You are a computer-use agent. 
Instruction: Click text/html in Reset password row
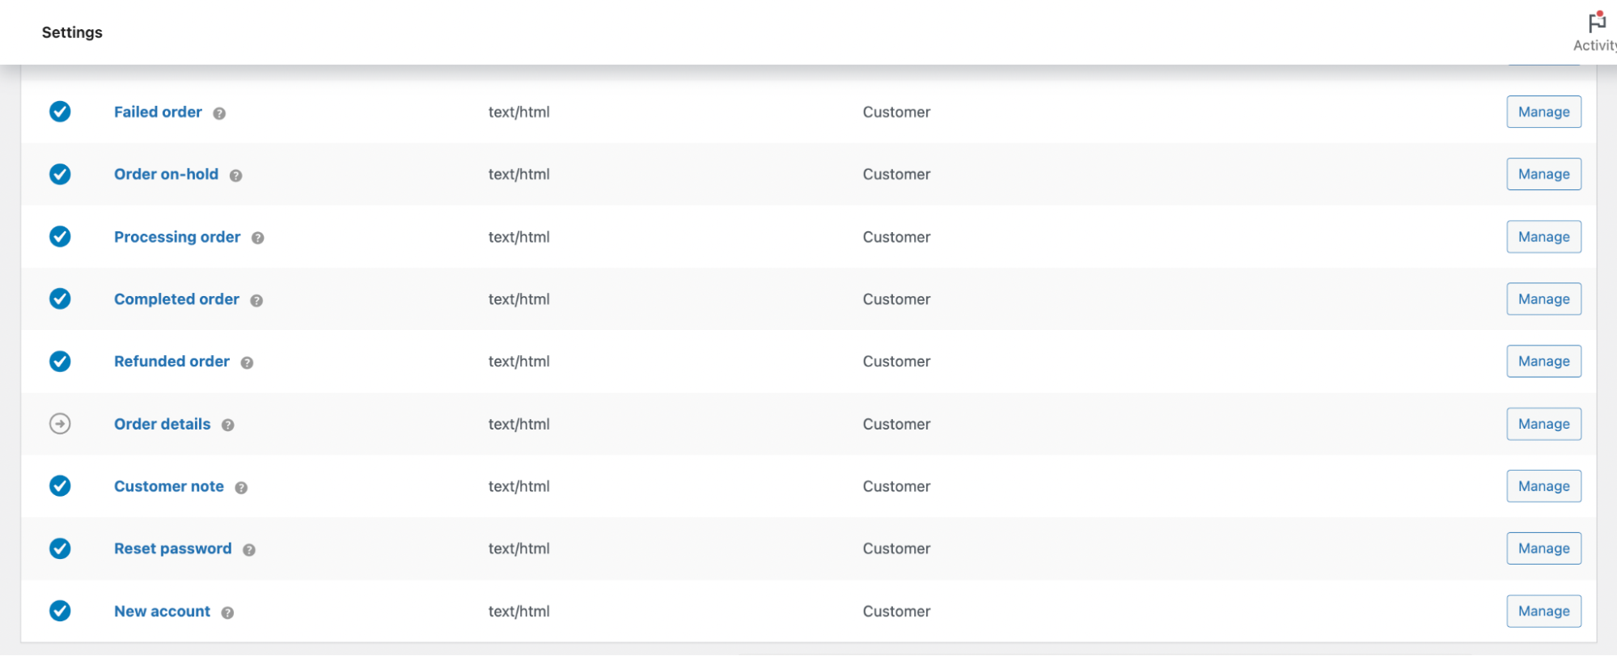[519, 548]
